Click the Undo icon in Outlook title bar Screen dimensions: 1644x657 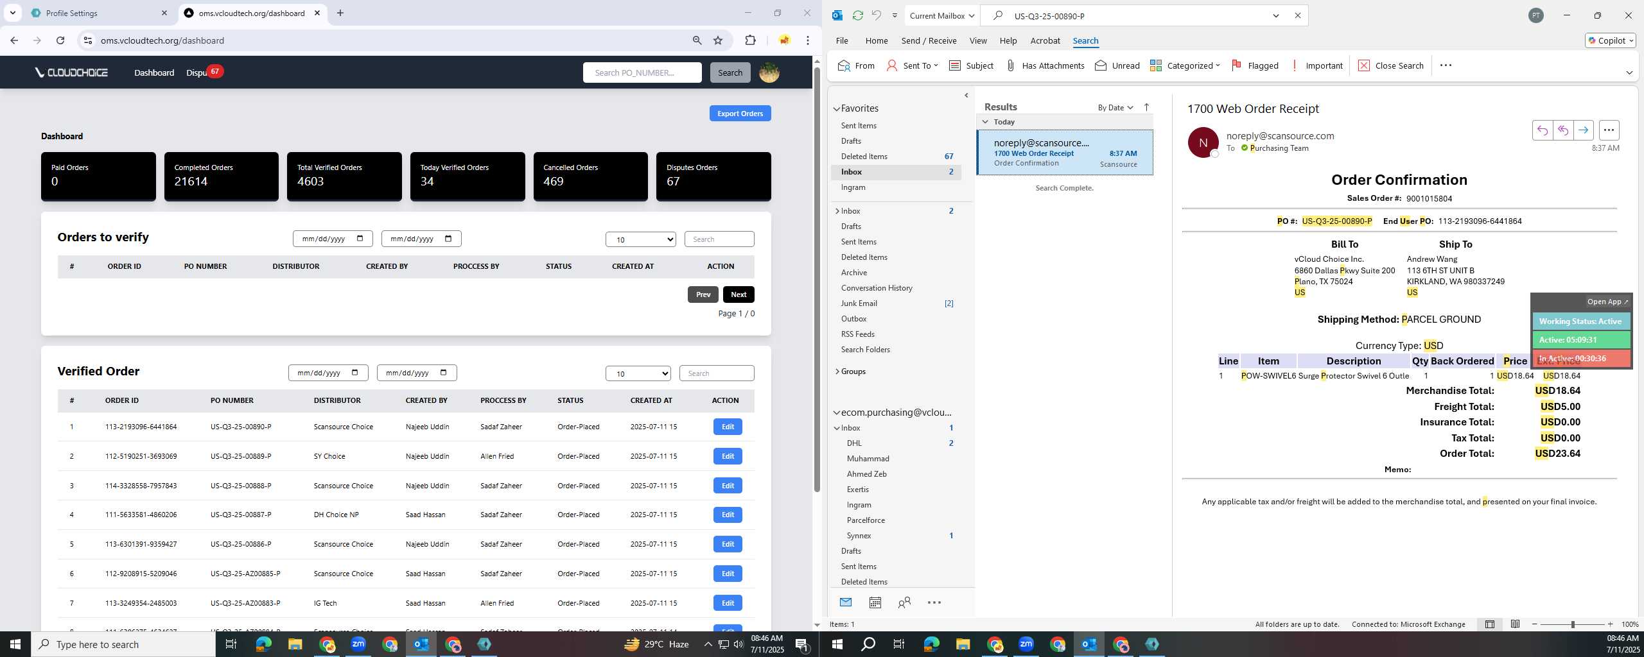876,15
